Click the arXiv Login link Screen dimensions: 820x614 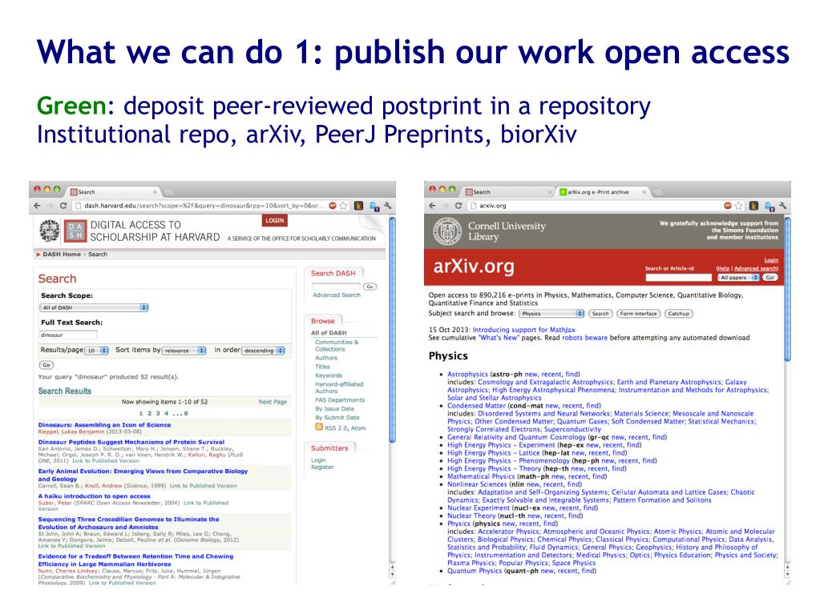click(x=771, y=260)
